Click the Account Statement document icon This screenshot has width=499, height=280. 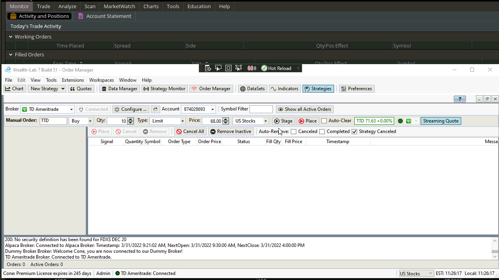pos(81,16)
